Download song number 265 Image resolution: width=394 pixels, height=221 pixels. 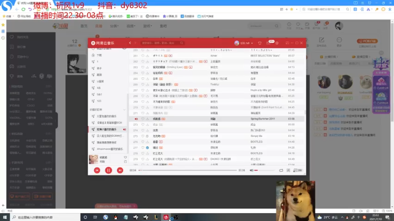tap(148, 79)
